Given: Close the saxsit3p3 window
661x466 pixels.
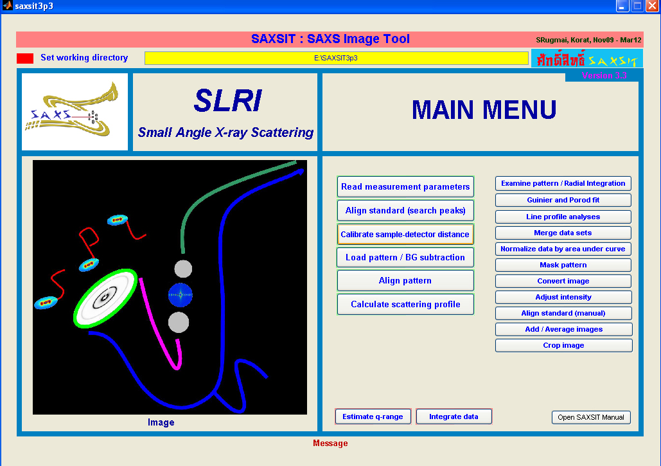Looking at the screenshot, I should (653, 6).
